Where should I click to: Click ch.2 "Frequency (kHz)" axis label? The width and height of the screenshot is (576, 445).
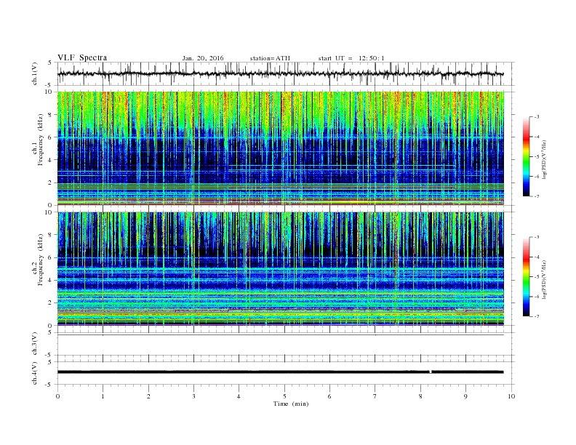coord(41,259)
